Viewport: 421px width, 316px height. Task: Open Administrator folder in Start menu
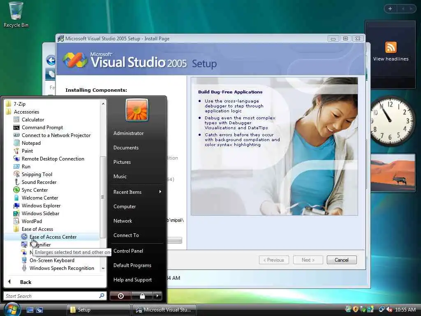tap(128, 133)
